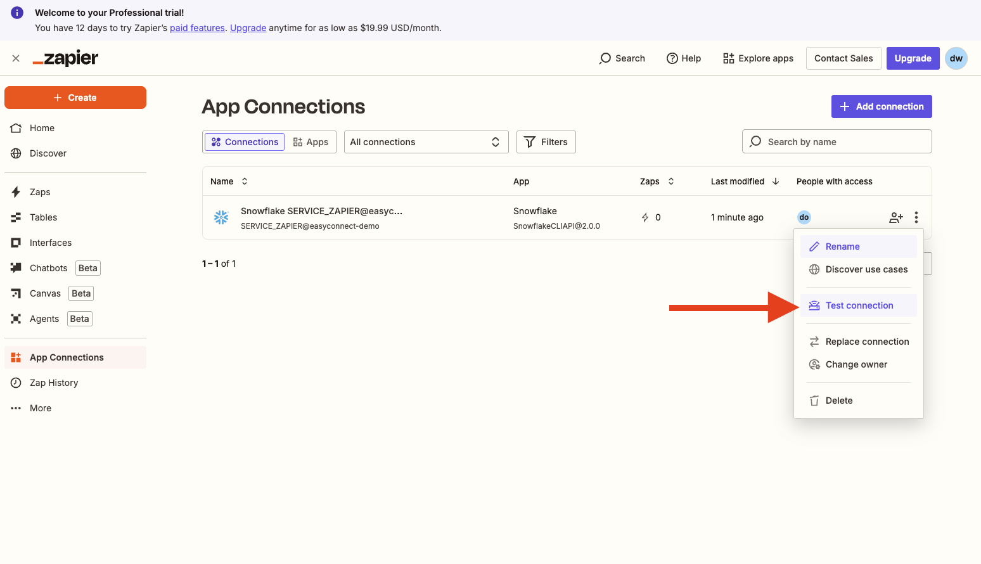Open Canvas in the sidebar
The width and height of the screenshot is (981, 564).
pos(75,293)
